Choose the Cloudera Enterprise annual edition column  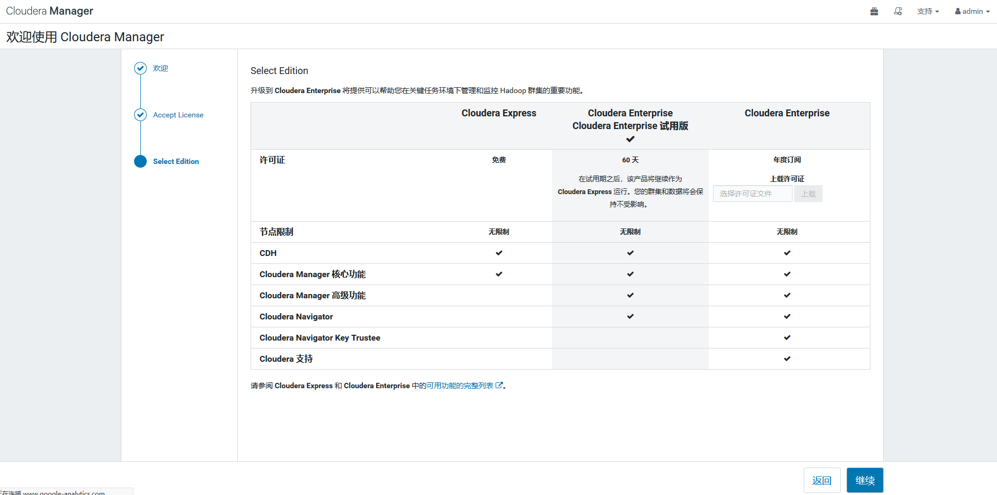pyautogui.click(x=787, y=113)
